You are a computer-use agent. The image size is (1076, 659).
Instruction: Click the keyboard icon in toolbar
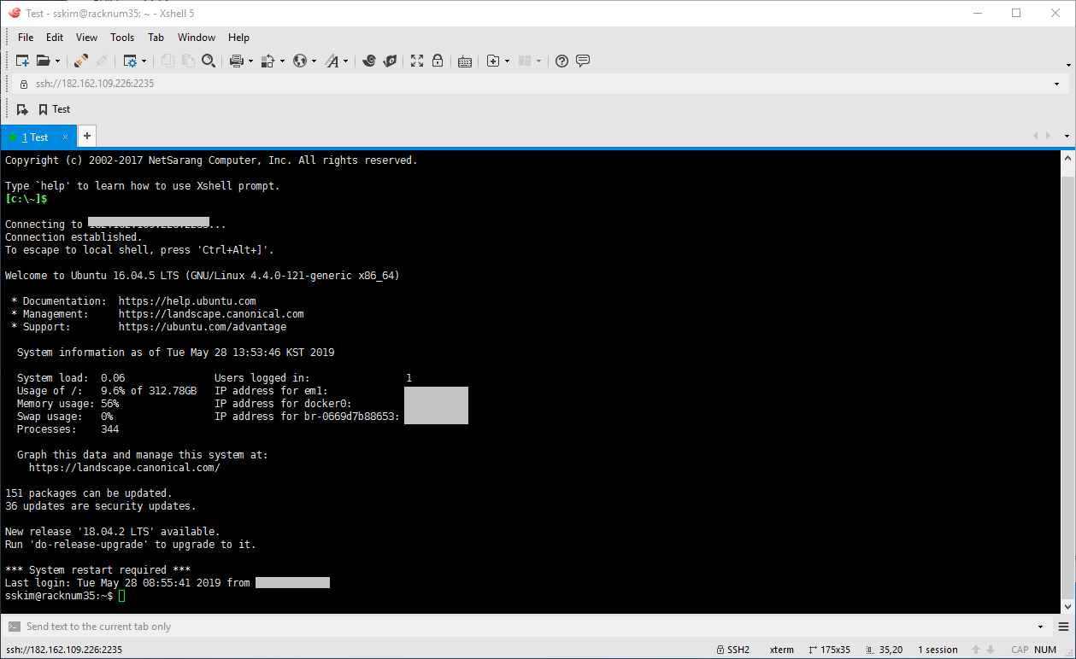[x=465, y=61]
